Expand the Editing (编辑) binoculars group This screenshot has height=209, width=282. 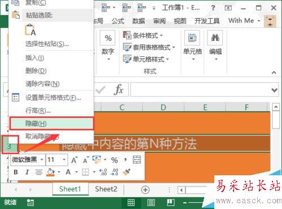215,46
